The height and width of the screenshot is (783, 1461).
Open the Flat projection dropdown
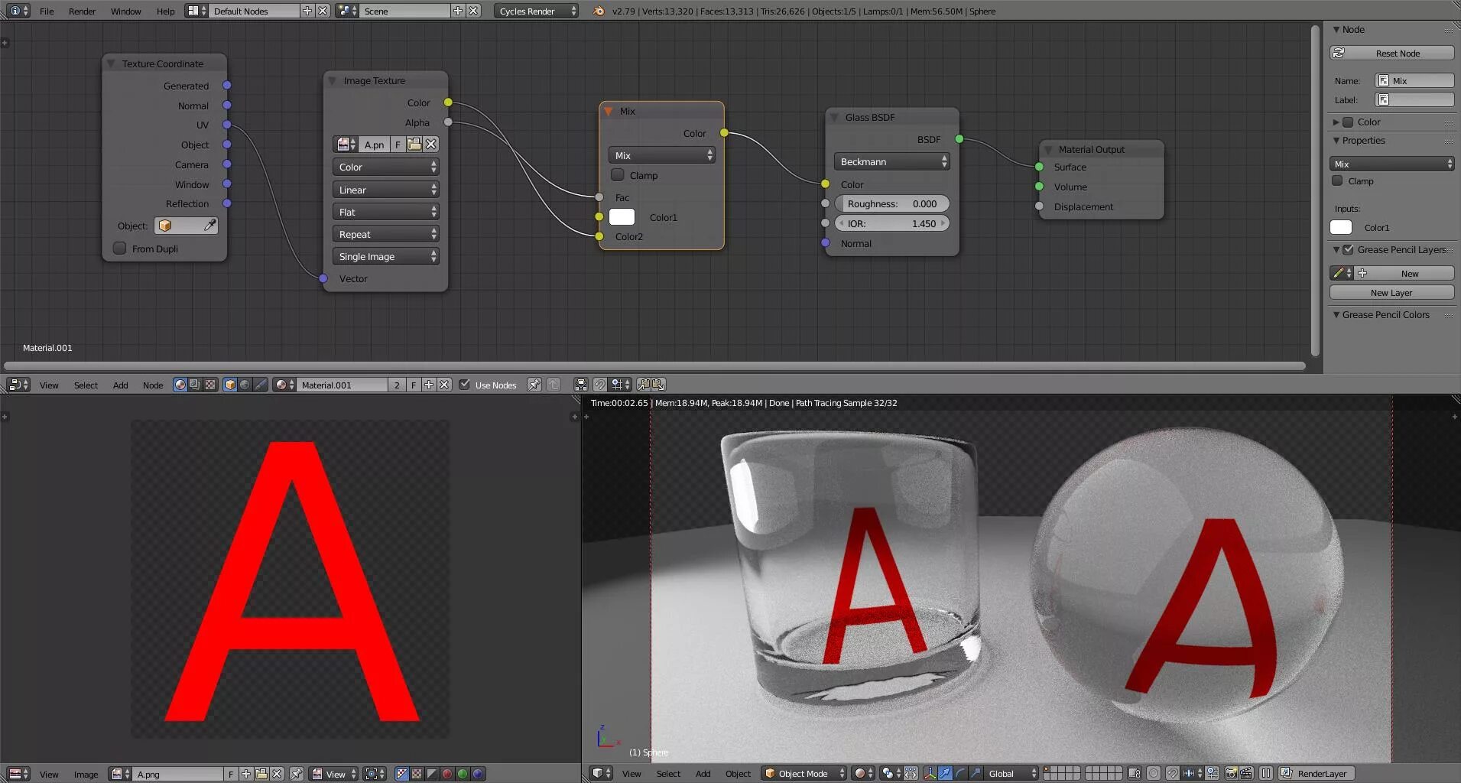click(x=385, y=212)
